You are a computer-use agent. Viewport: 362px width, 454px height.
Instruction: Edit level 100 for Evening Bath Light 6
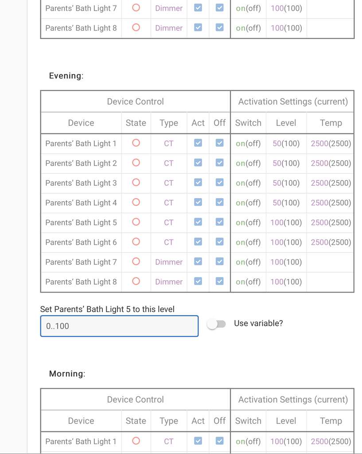(x=277, y=243)
